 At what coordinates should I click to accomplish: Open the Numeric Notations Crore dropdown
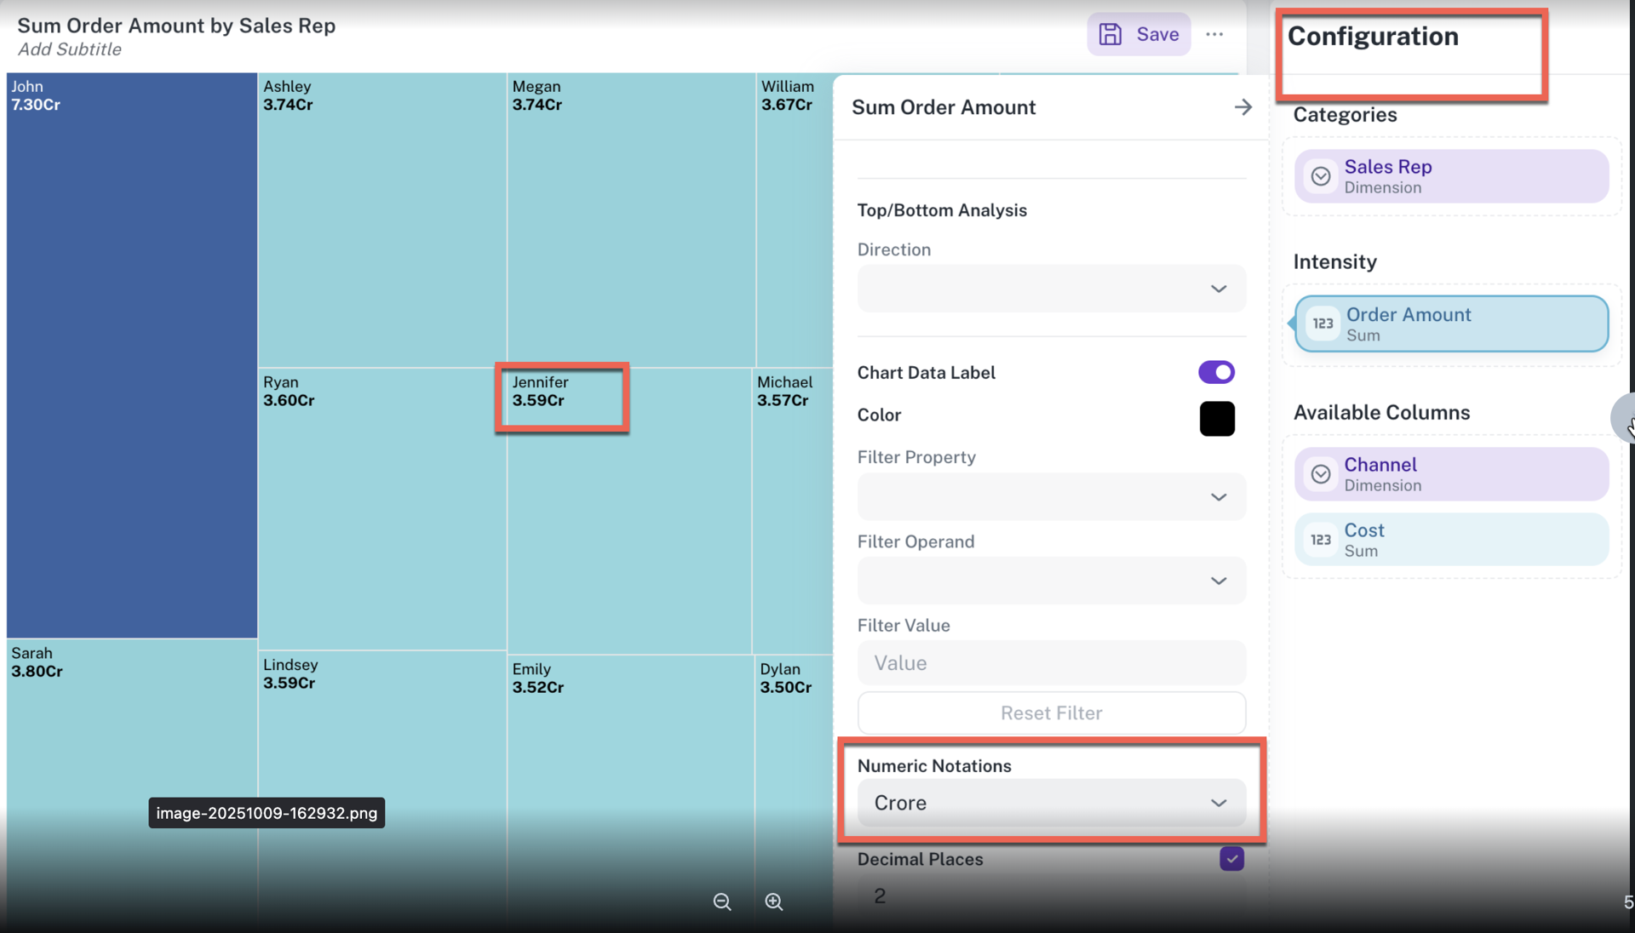[x=1051, y=803]
